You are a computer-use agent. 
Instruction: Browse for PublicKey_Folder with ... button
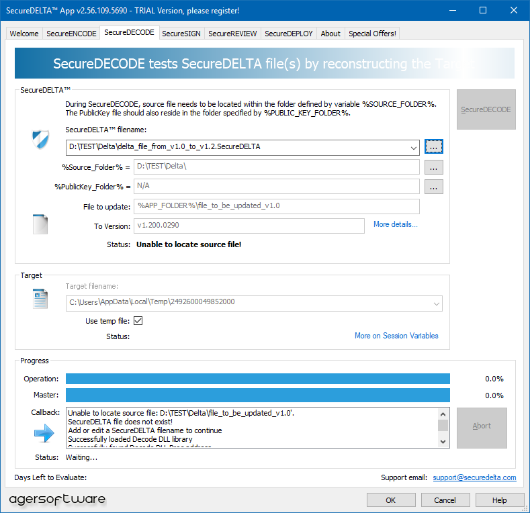[x=434, y=187]
